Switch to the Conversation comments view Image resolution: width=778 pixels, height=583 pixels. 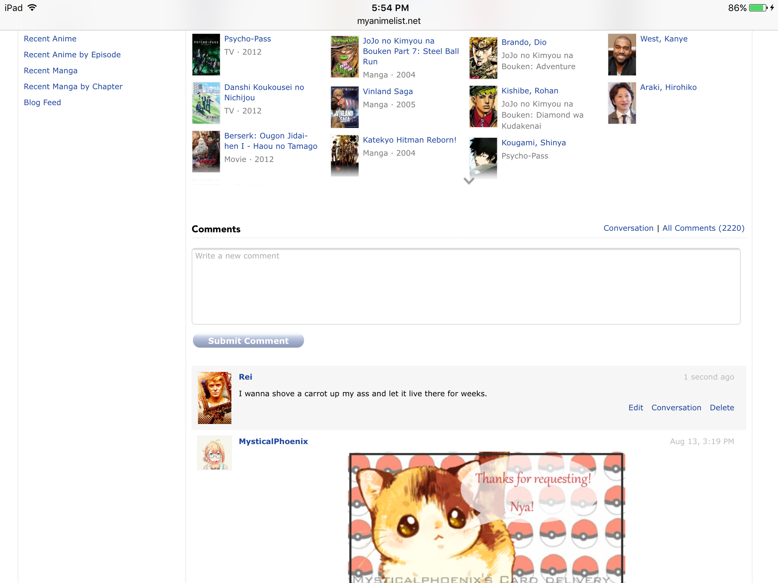point(628,228)
